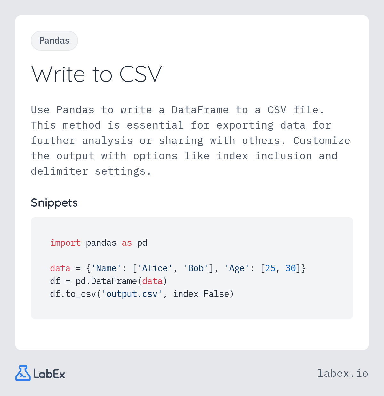The height and width of the screenshot is (396, 384).
Task: Click the red import keyword
Action: (x=65, y=243)
